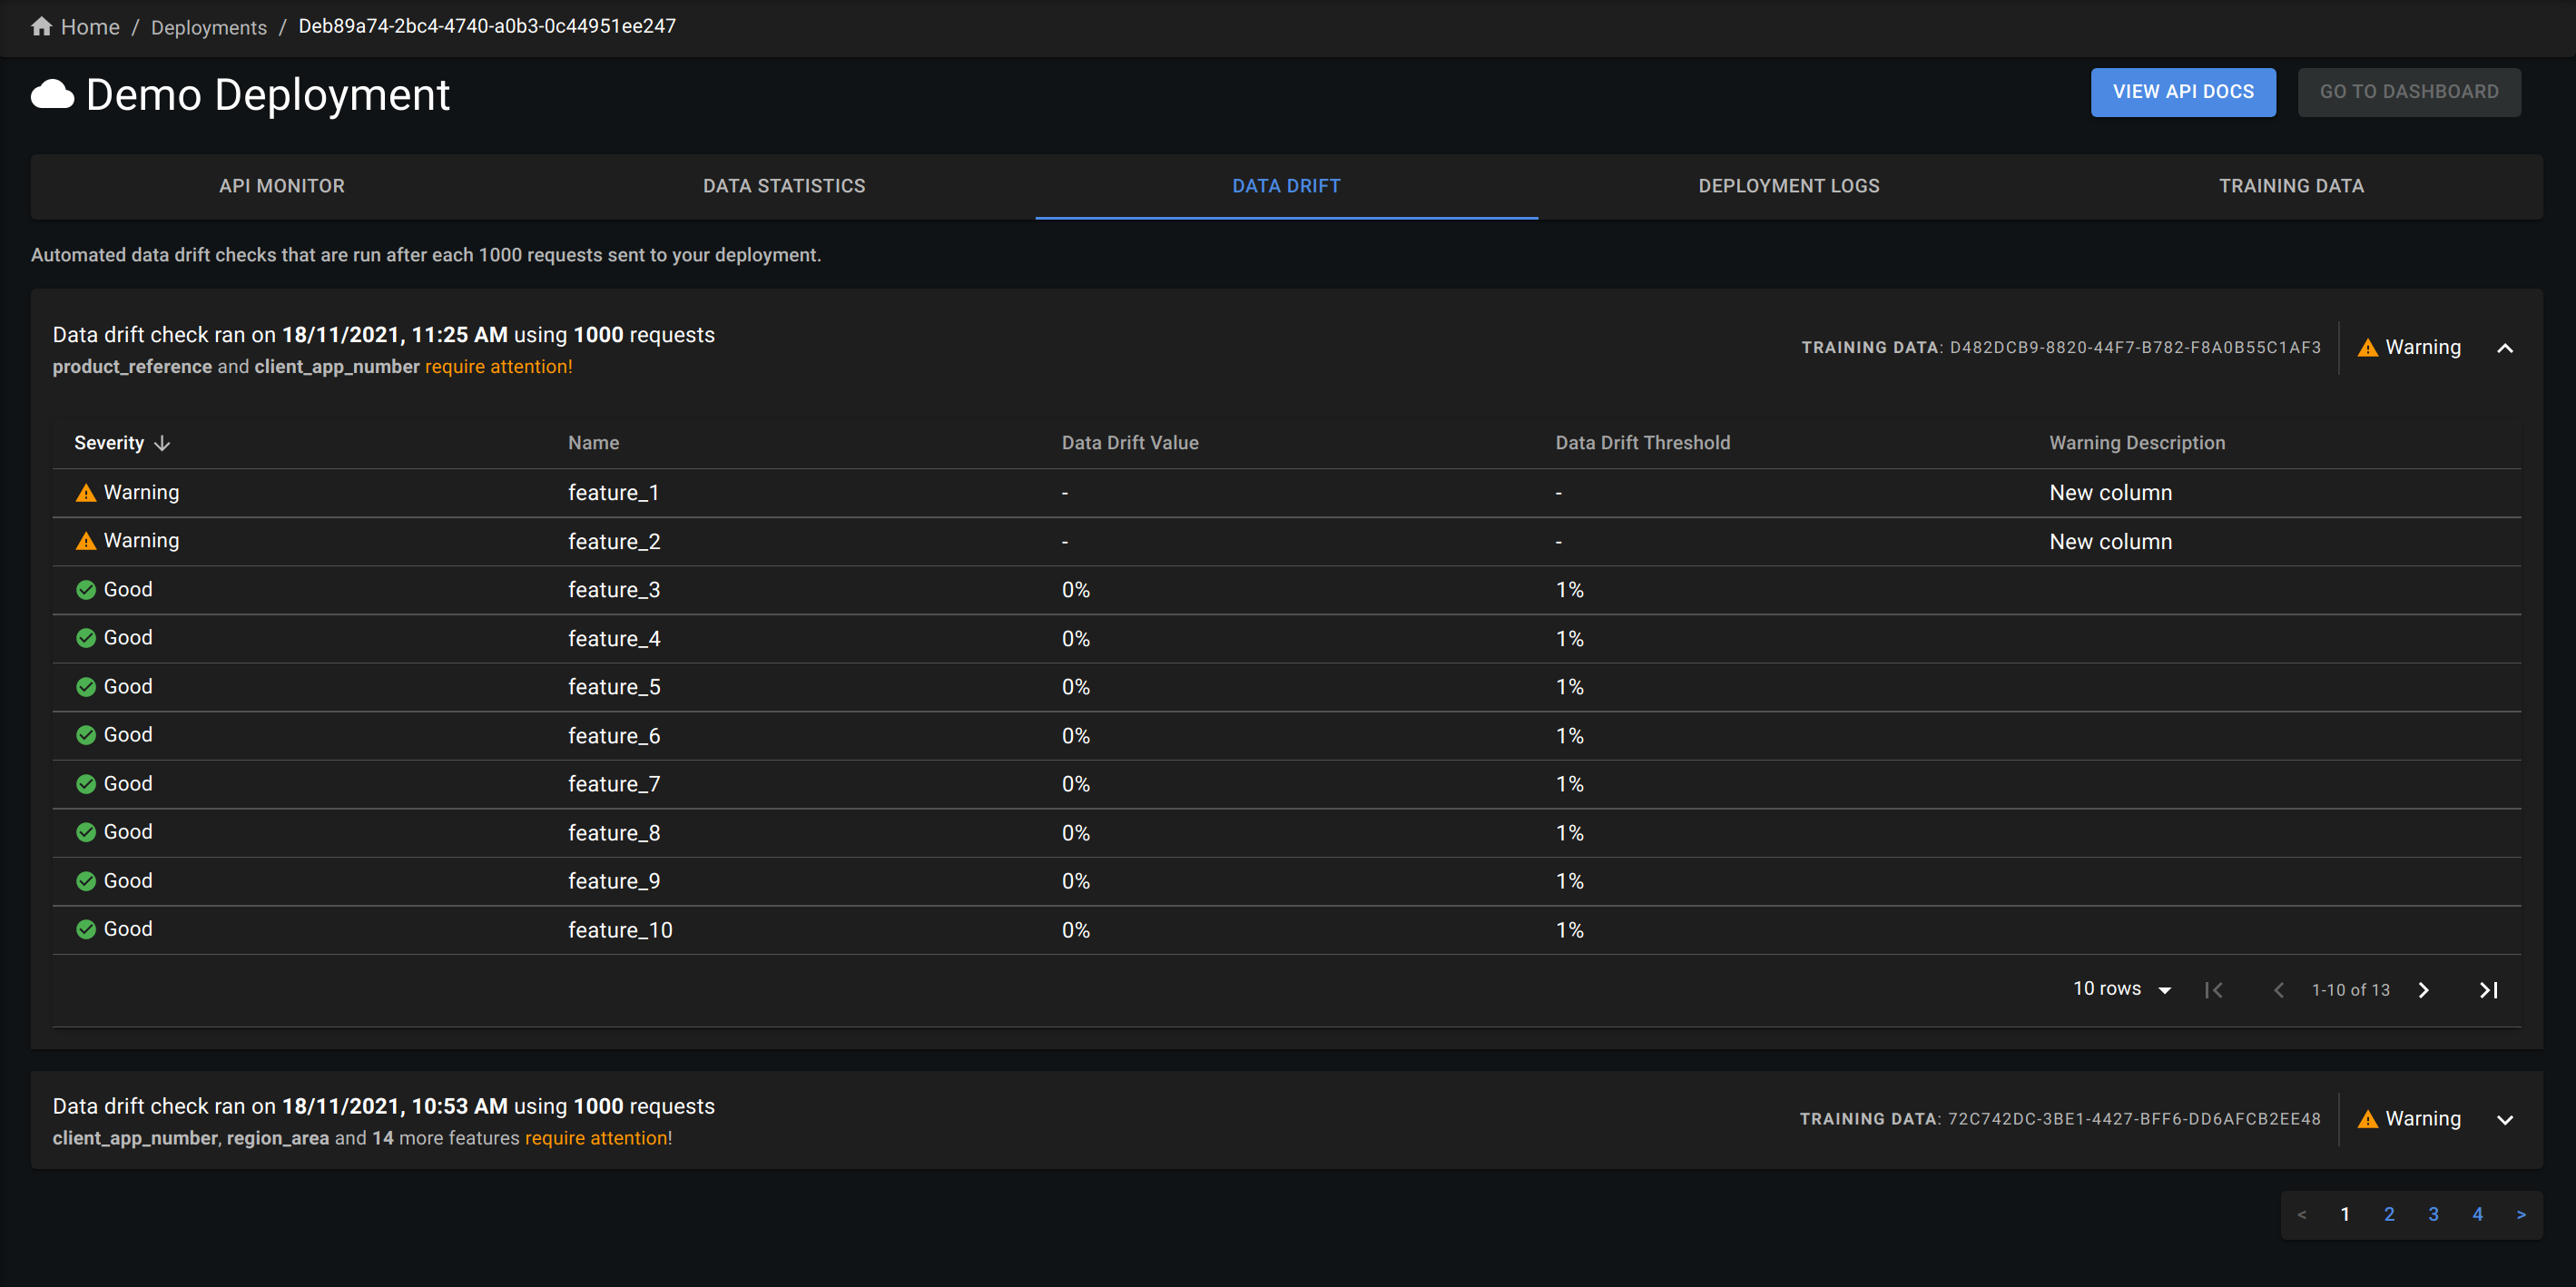Screen dimensions: 2576x1287
Task: Click the Data Drift Value column header
Action: 1130,443
